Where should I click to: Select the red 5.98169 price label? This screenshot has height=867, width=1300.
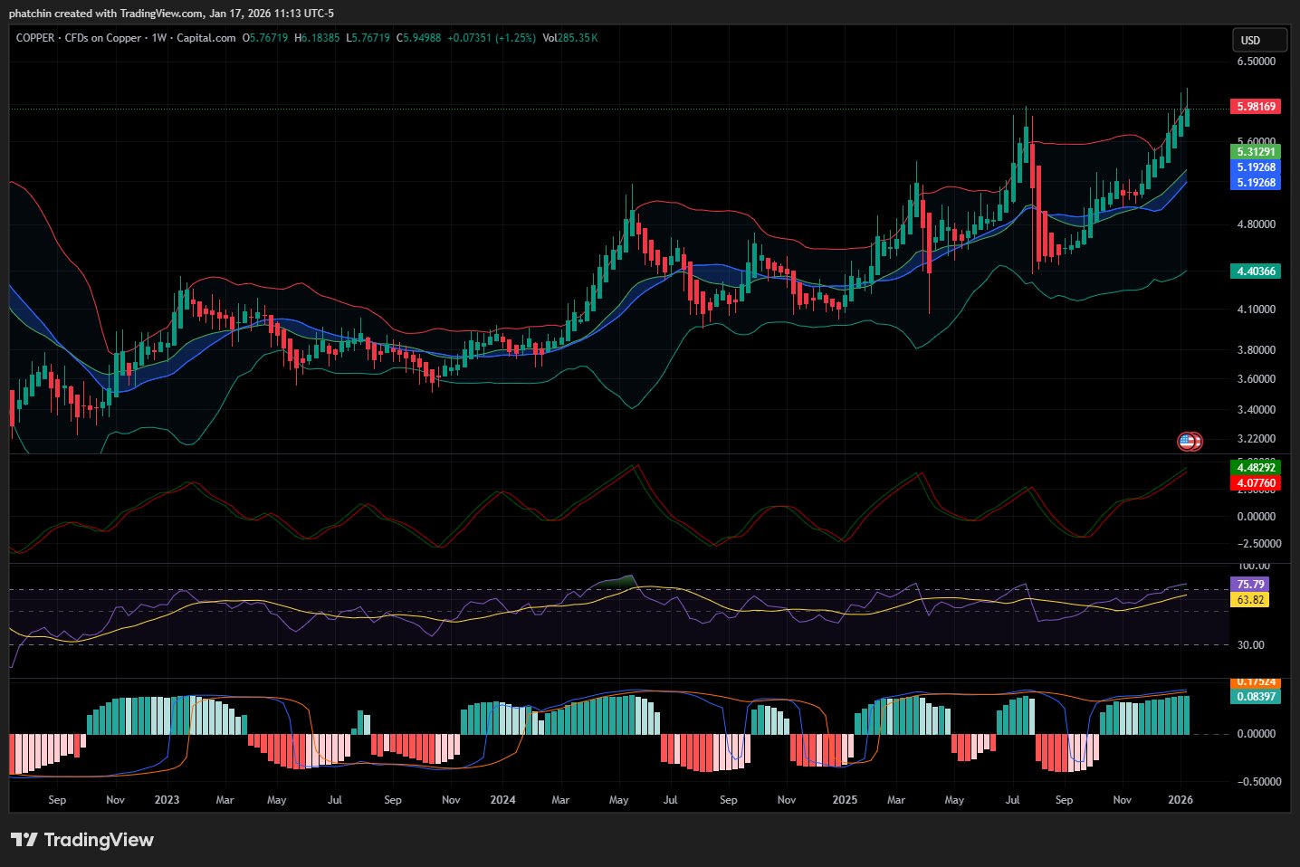(1256, 107)
